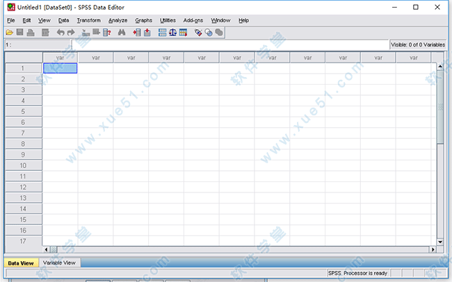Image resolution: width=452 pixels, height=282 pixels.
Task: Select row header 5
Action: tap(24, 111)
